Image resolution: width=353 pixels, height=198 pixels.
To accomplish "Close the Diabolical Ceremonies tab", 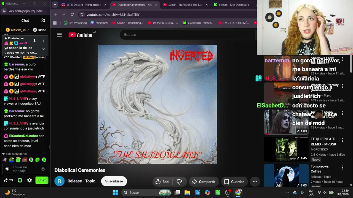I will [156, 5].
